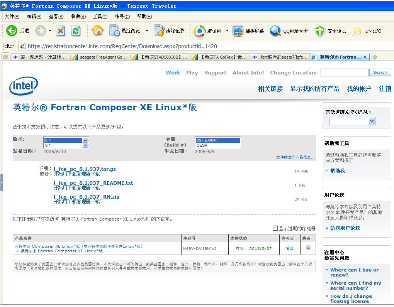
Task: Click the page icon in the address bar
Action: click(x=23, y=46)
